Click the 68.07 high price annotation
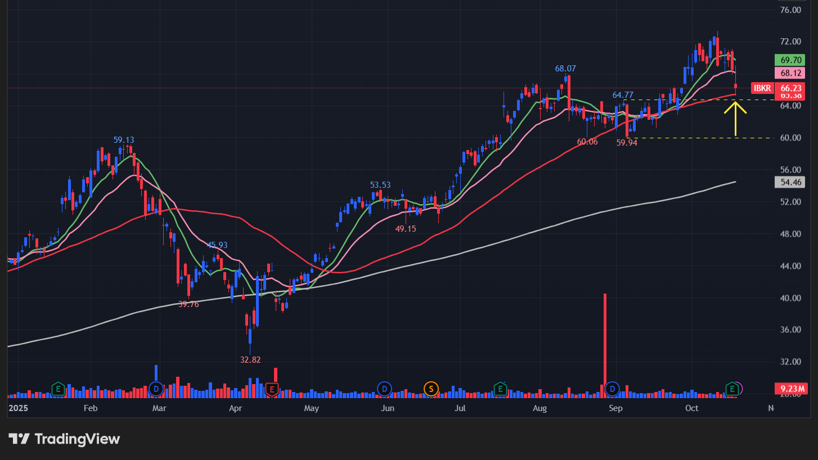The width and height of the screenshot is (818, 460). (565, 69)
